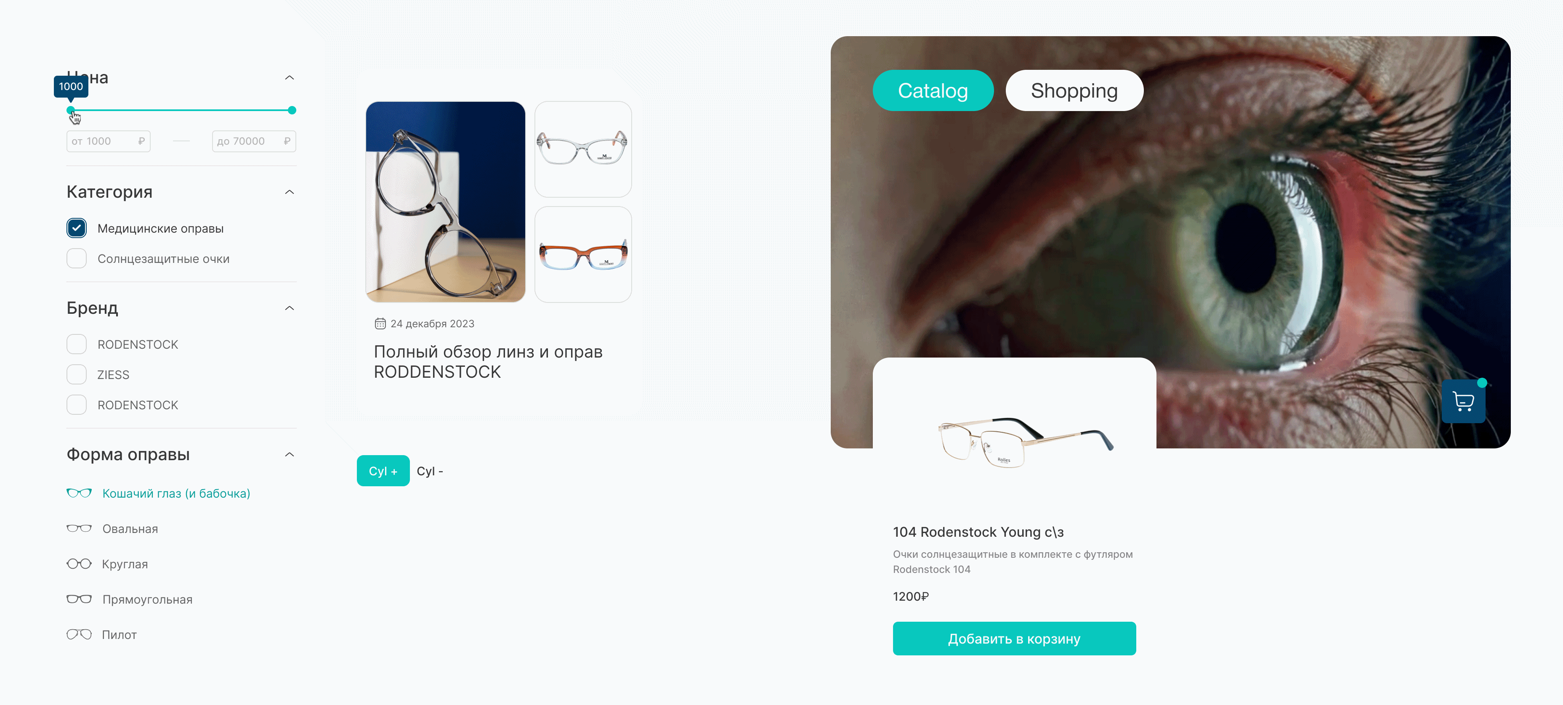This screenshot has width=1563, height=705.
Task: Click the Добавить в корзину button
Action: [x=1014, y=638]
